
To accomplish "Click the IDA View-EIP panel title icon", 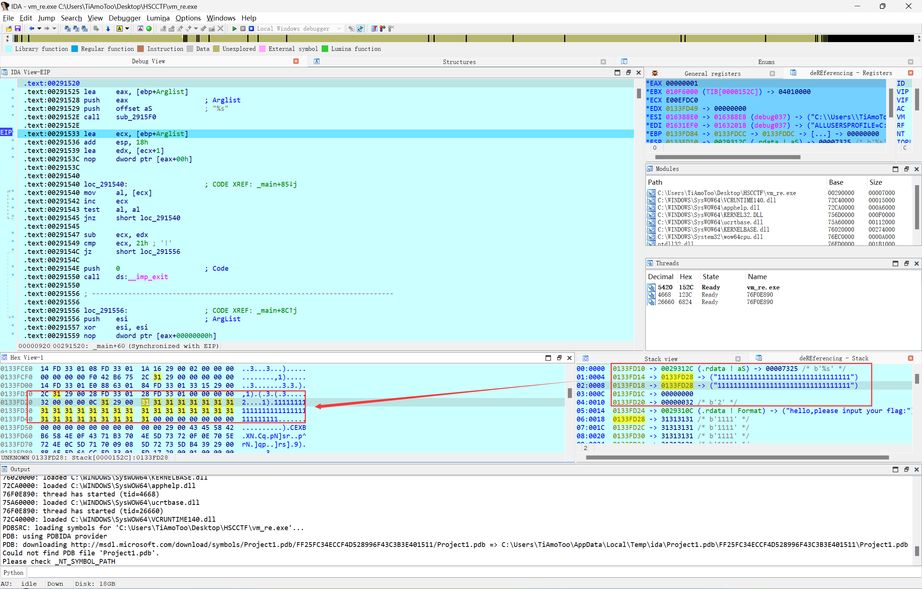I will (x=4, y=72).
